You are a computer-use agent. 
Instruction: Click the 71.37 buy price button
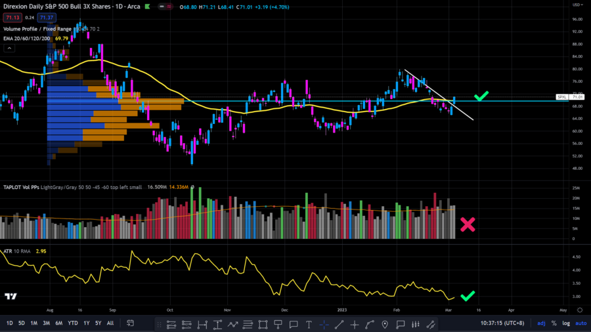(x=47, y=18)
